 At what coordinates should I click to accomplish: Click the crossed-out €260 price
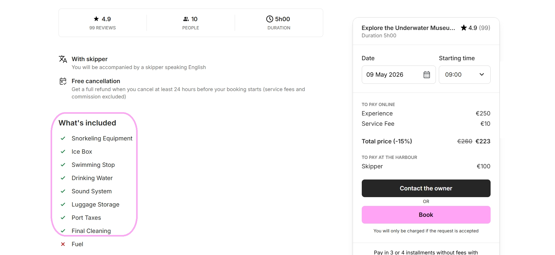click(x=464, y=141)
